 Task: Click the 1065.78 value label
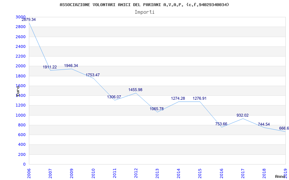pos(157,109)
